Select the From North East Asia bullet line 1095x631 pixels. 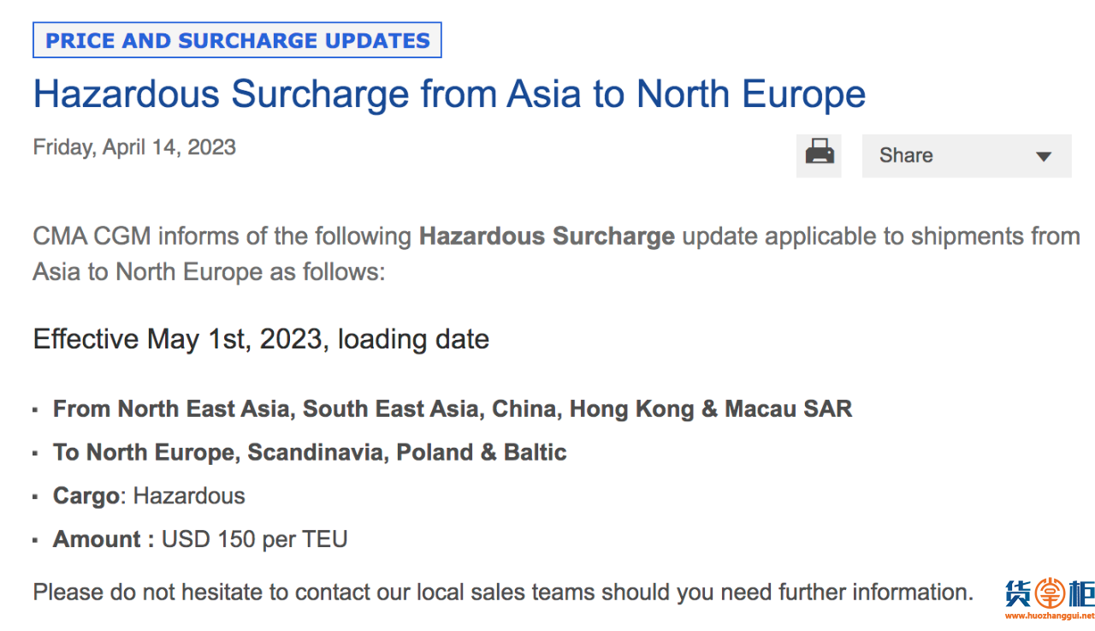click(453, 408)
